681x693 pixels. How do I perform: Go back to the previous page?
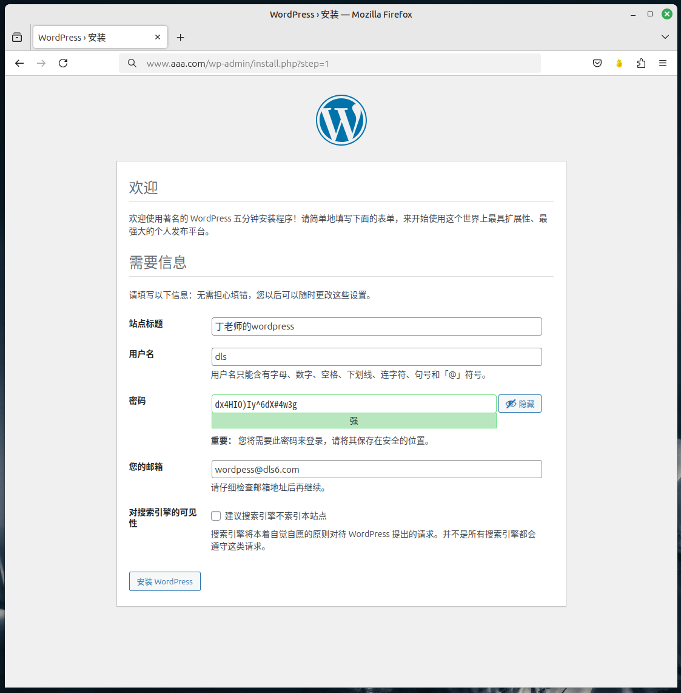point(19,63)
